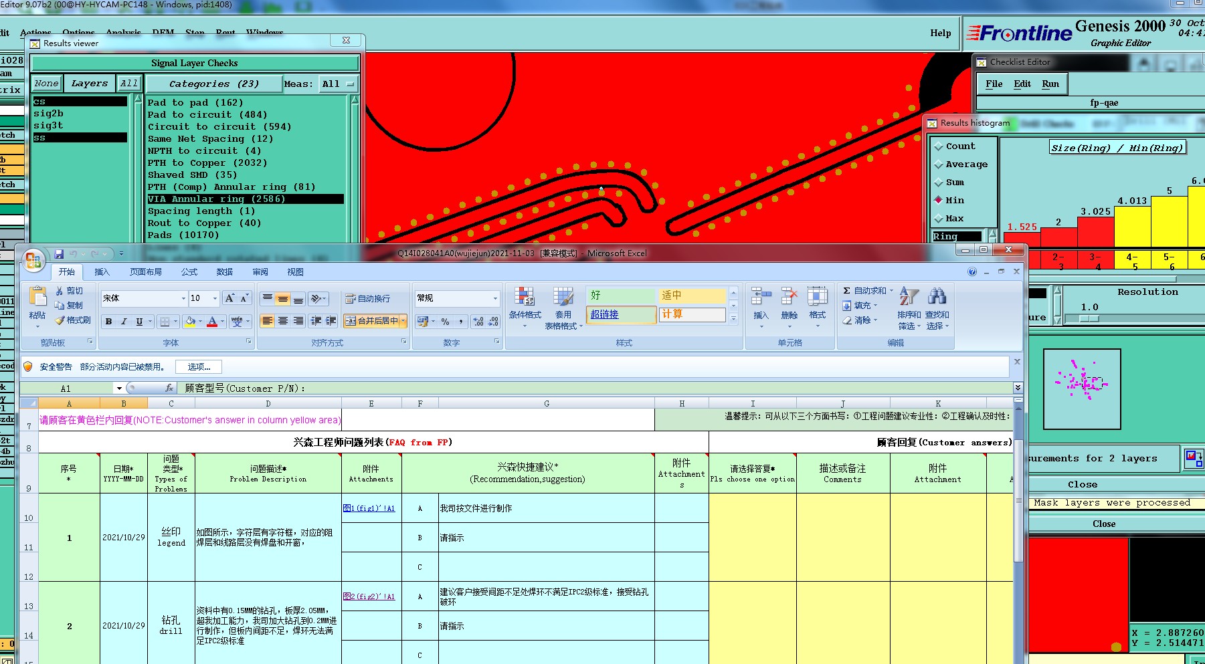1205x664 pixels.
Task: Click the Cut (剪切) scissors icon
Action: (60, 291)
